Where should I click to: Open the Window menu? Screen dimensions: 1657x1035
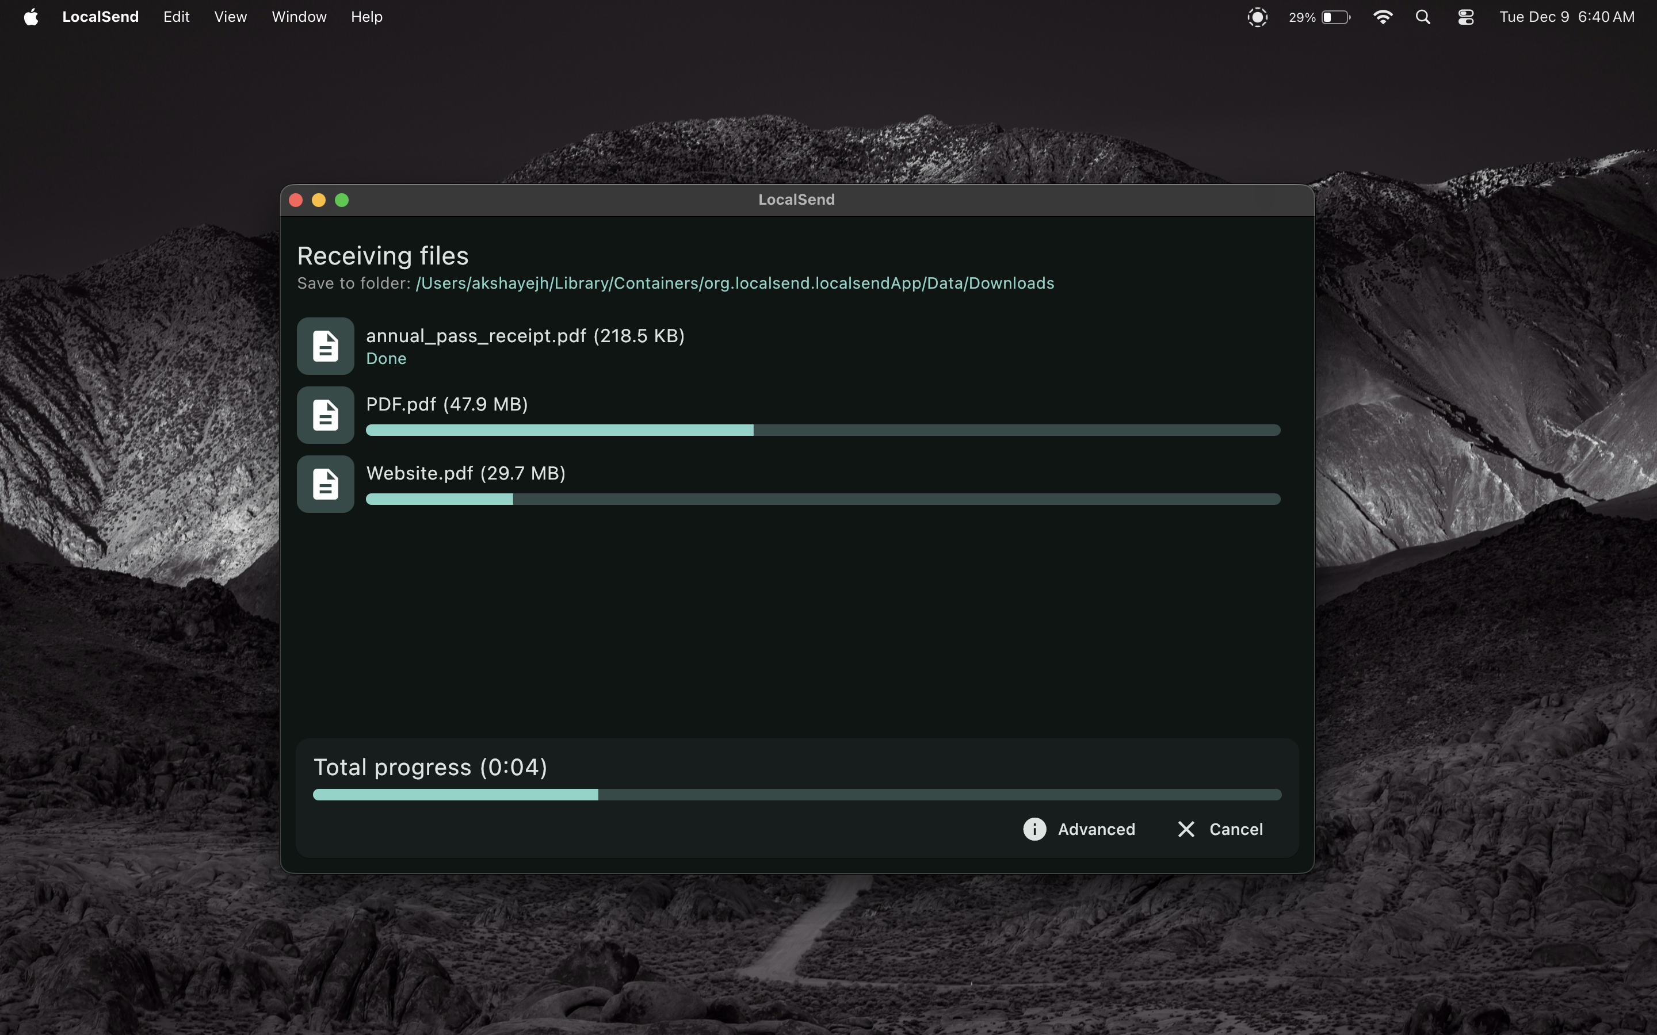coord(299,17)
